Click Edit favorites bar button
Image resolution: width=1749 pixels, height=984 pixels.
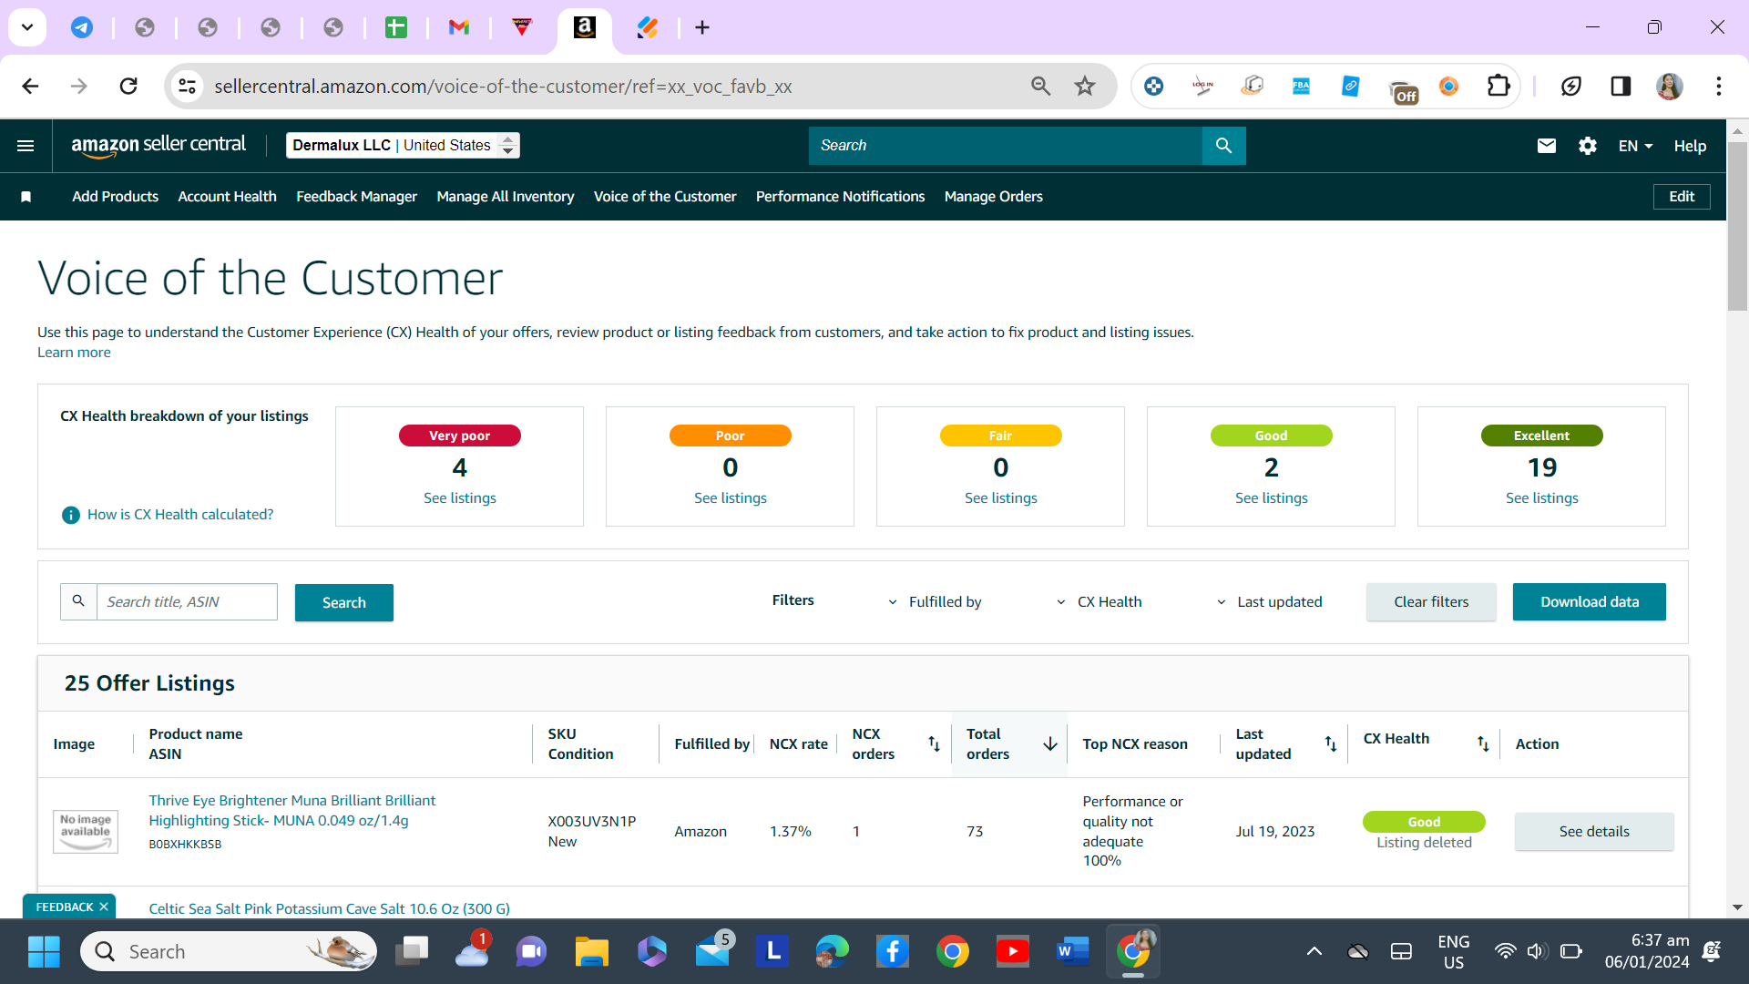[1682, 197]
